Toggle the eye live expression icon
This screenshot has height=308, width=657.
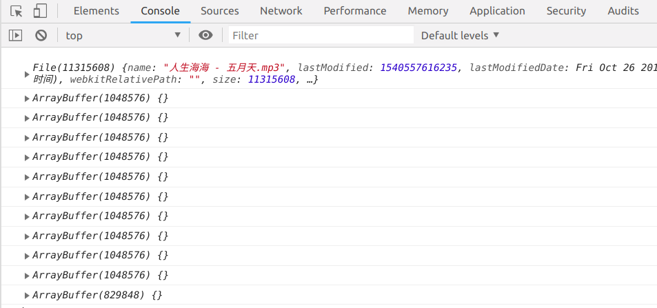[205, 35]
